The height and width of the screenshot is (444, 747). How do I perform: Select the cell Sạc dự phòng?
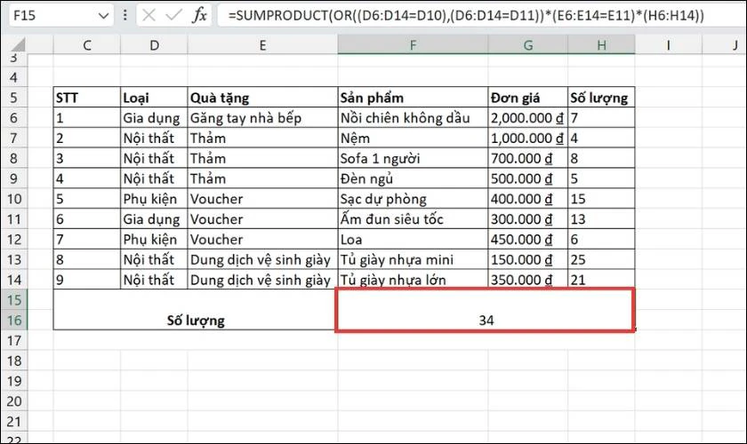(x=413, y=199)
